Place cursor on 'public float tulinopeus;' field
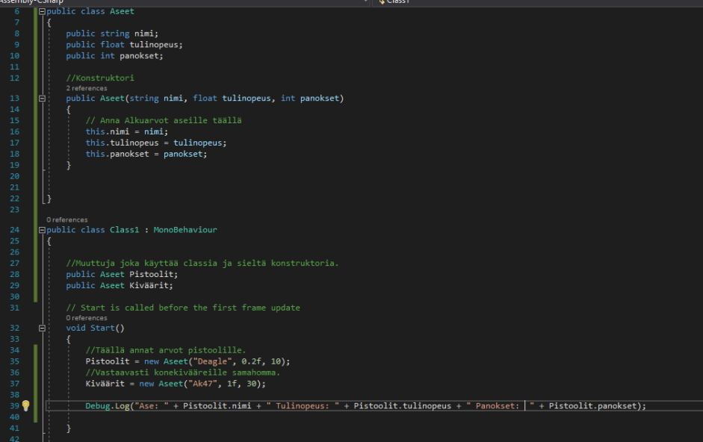This screenshot has height=442, width=703. 124,45
